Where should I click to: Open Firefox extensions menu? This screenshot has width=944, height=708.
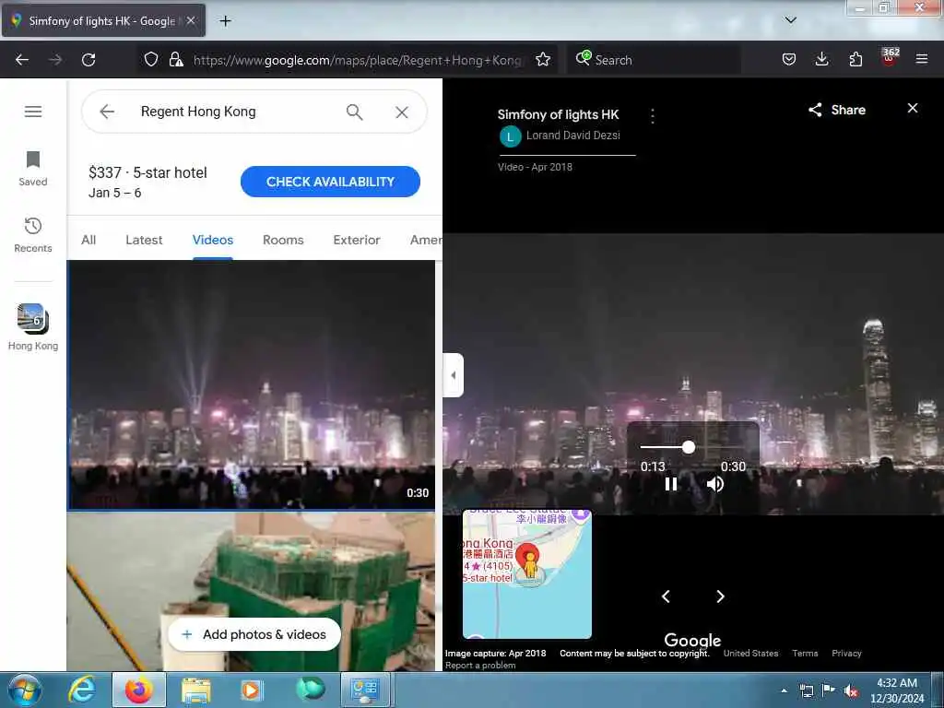point(855,59)
